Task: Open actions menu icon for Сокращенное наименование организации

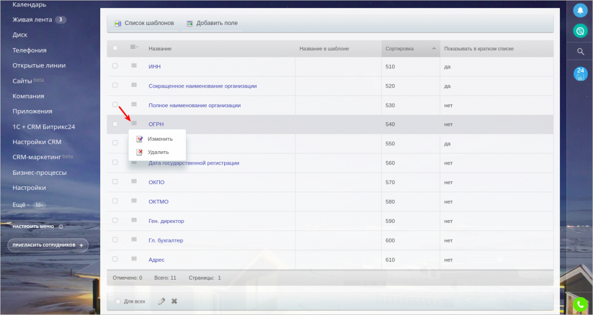Action: pos(134,85)
